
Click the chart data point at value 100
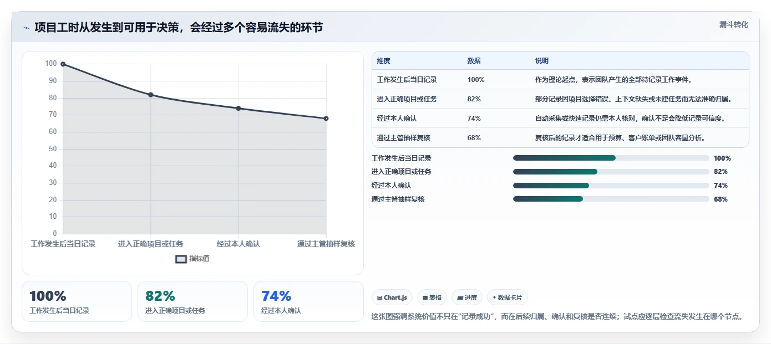pyautogui.click(x=63, y=64)
